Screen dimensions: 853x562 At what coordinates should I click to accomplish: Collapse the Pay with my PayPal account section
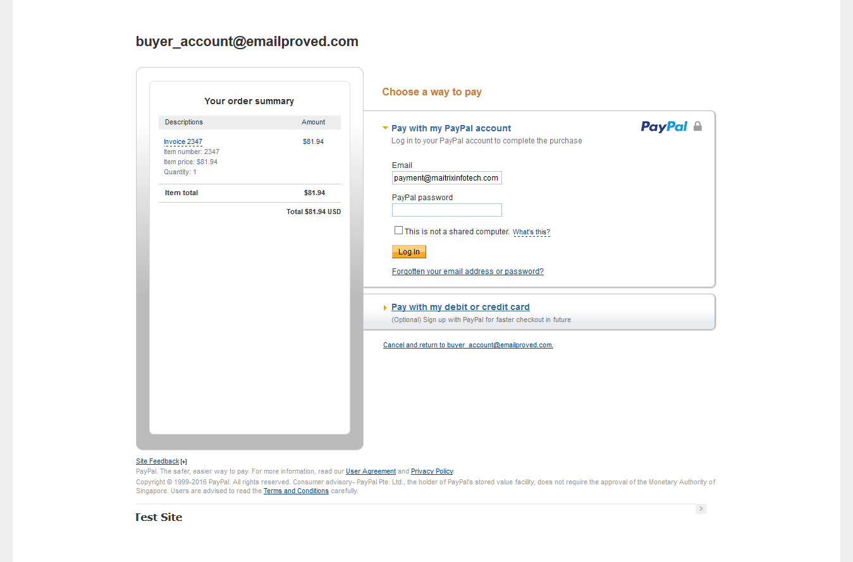click(386, 128)
